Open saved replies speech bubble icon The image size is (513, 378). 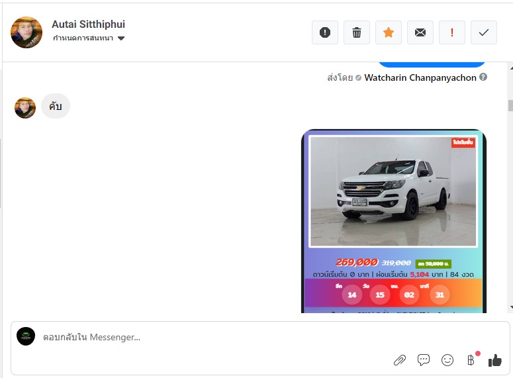(x=424, y=360)
